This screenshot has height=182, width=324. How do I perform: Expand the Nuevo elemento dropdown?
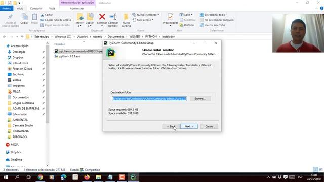tap(146, 15)
